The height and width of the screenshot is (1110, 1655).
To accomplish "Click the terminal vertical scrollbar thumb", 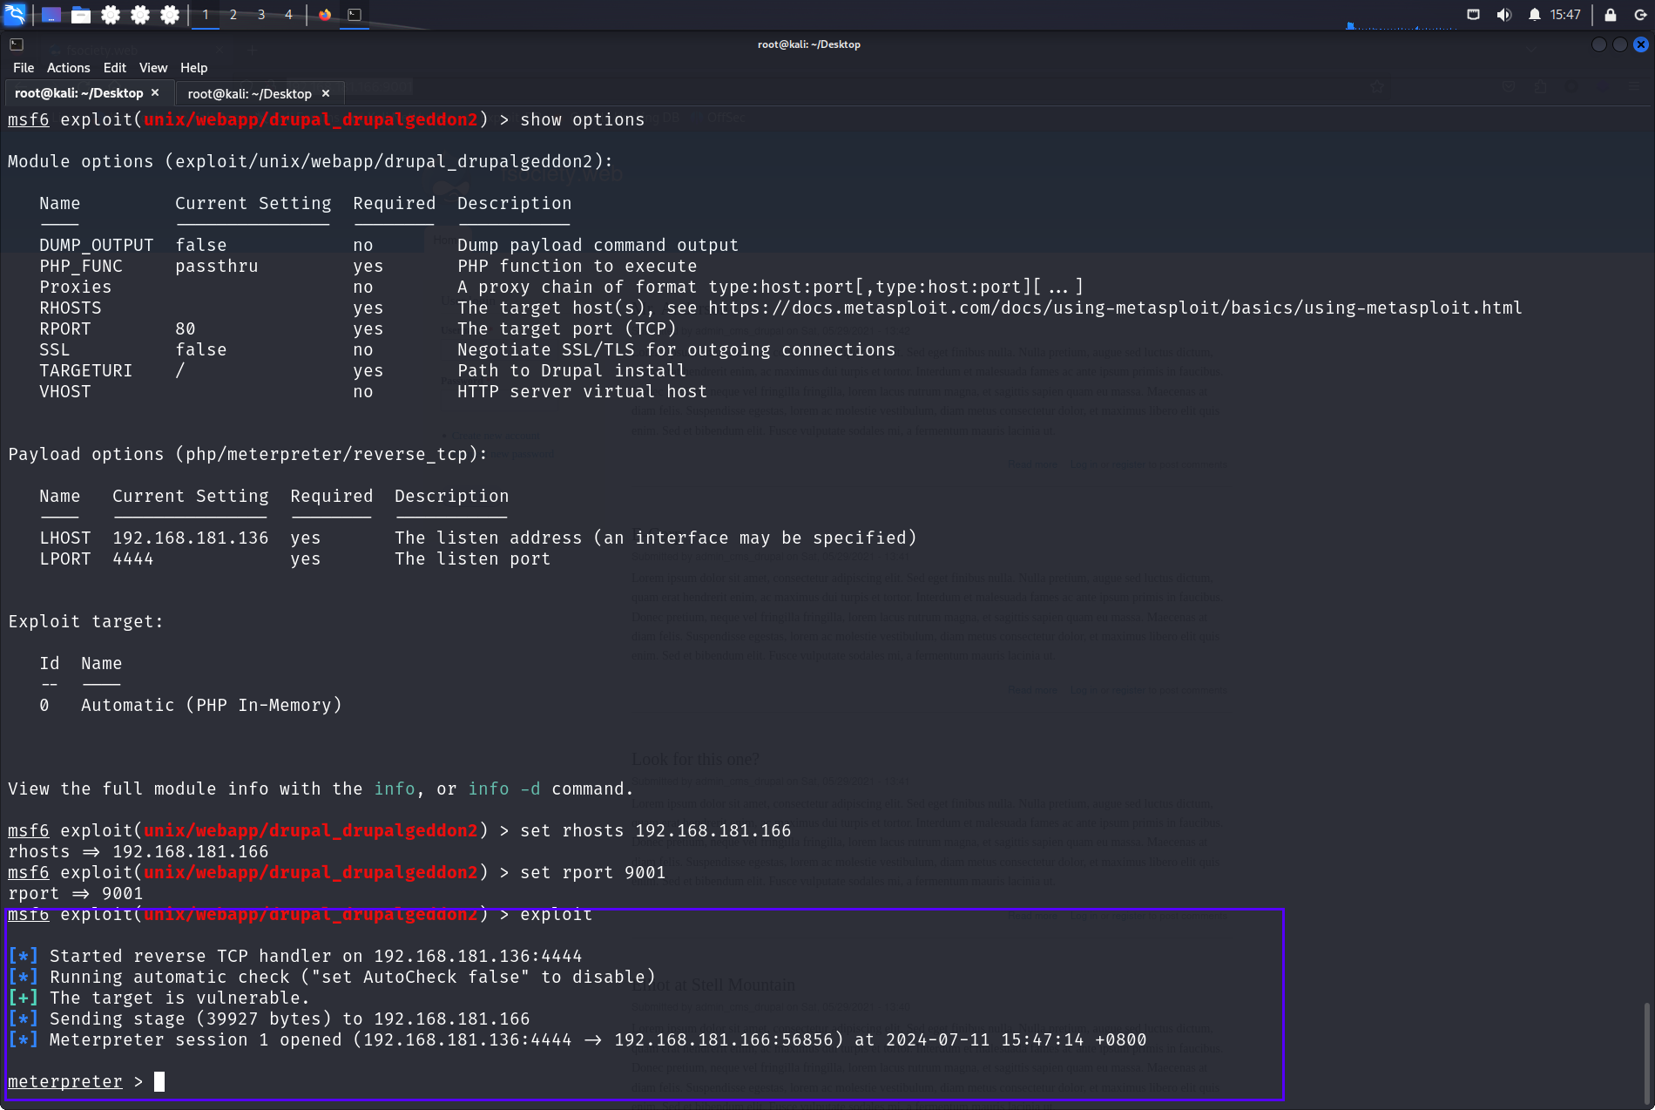I will tap(1645, 1052).
